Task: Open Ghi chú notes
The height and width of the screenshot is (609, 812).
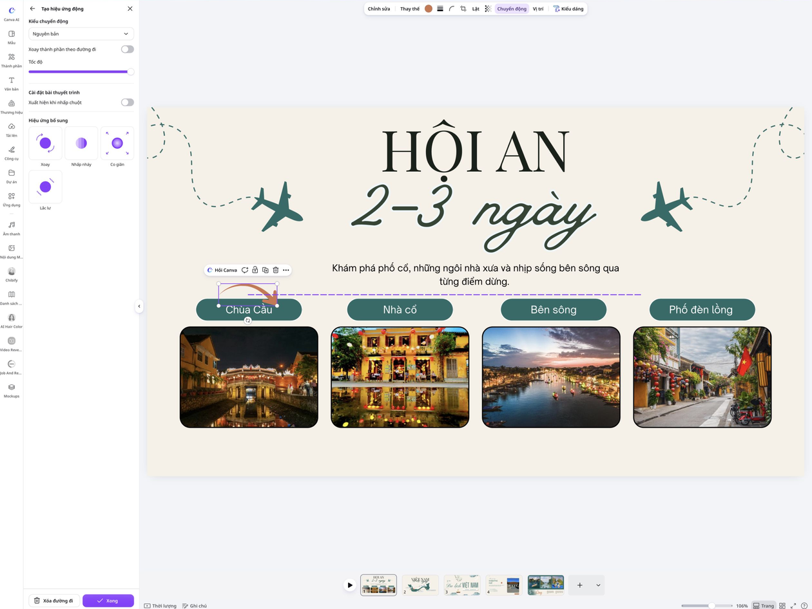Action: tap(195, 606)
